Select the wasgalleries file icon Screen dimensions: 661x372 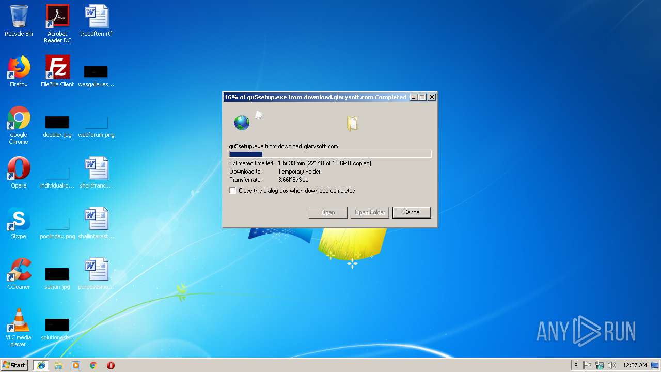pos(96,75)
